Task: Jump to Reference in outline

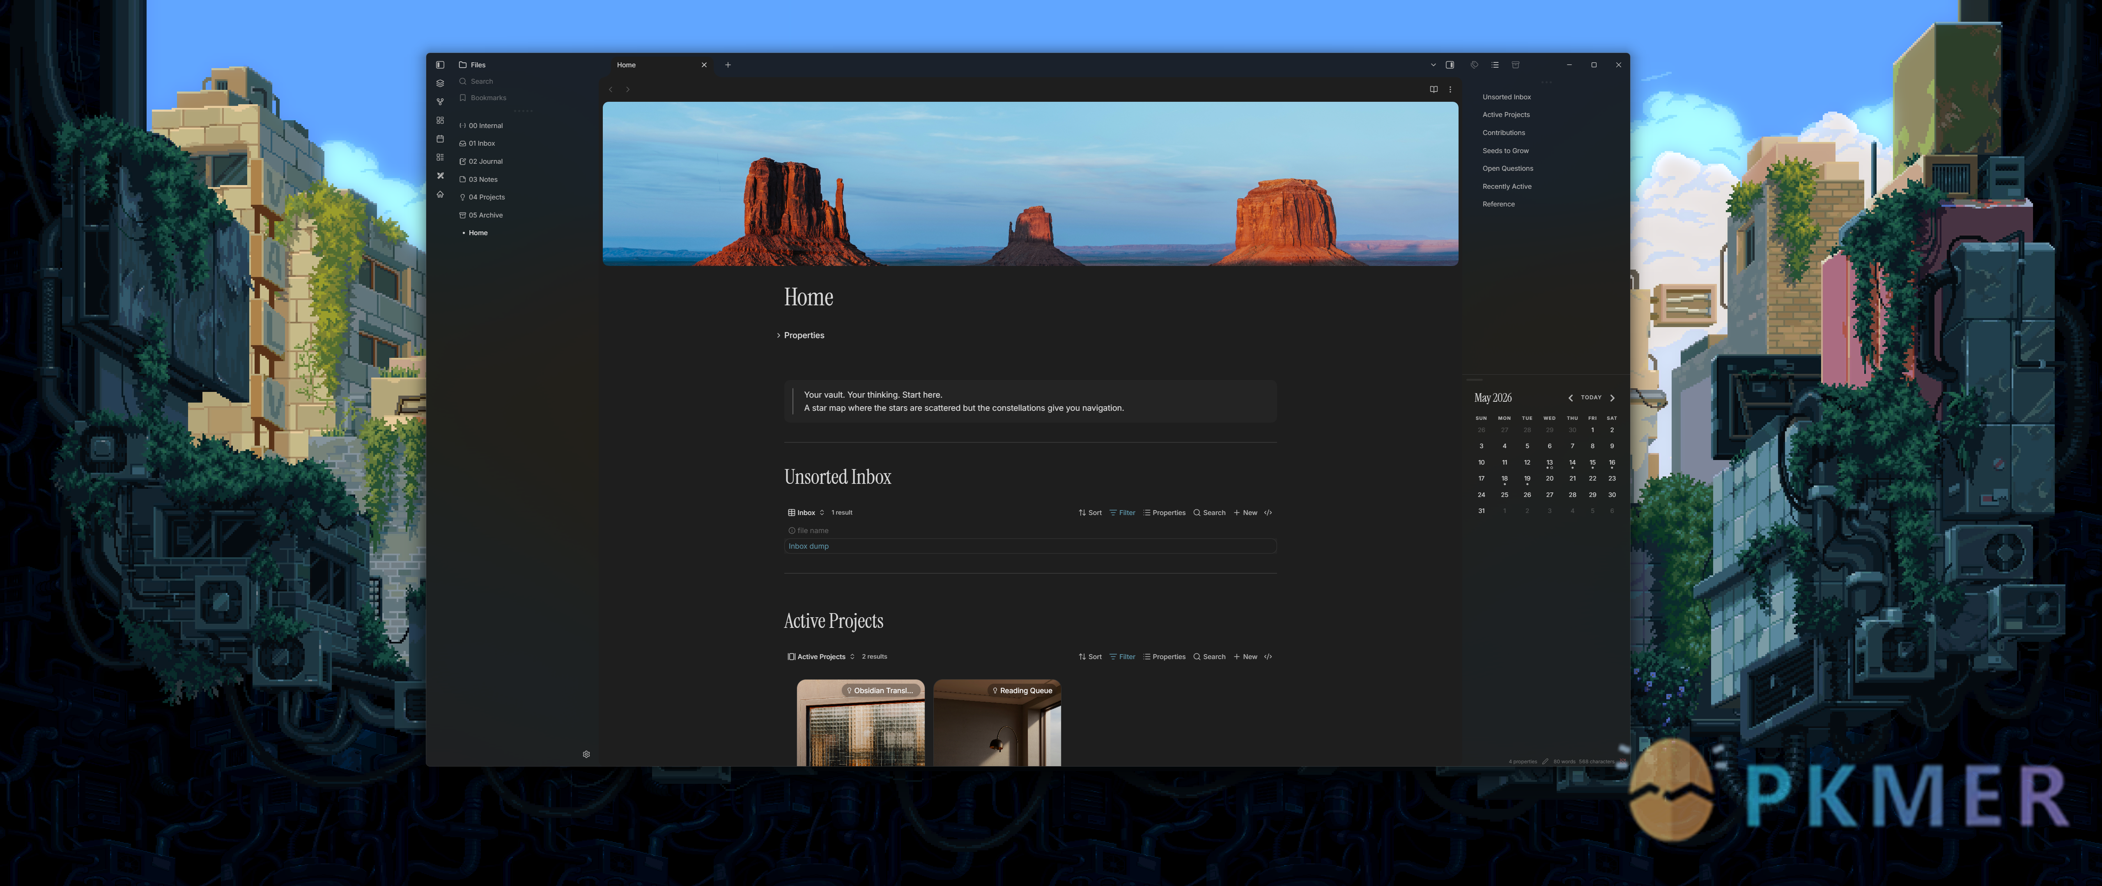Action: [1498, 205]
